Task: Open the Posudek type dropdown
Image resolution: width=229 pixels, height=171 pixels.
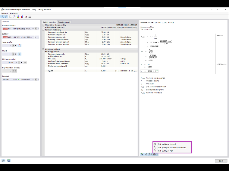Action: pyautogui.click(x=33, y=79)
